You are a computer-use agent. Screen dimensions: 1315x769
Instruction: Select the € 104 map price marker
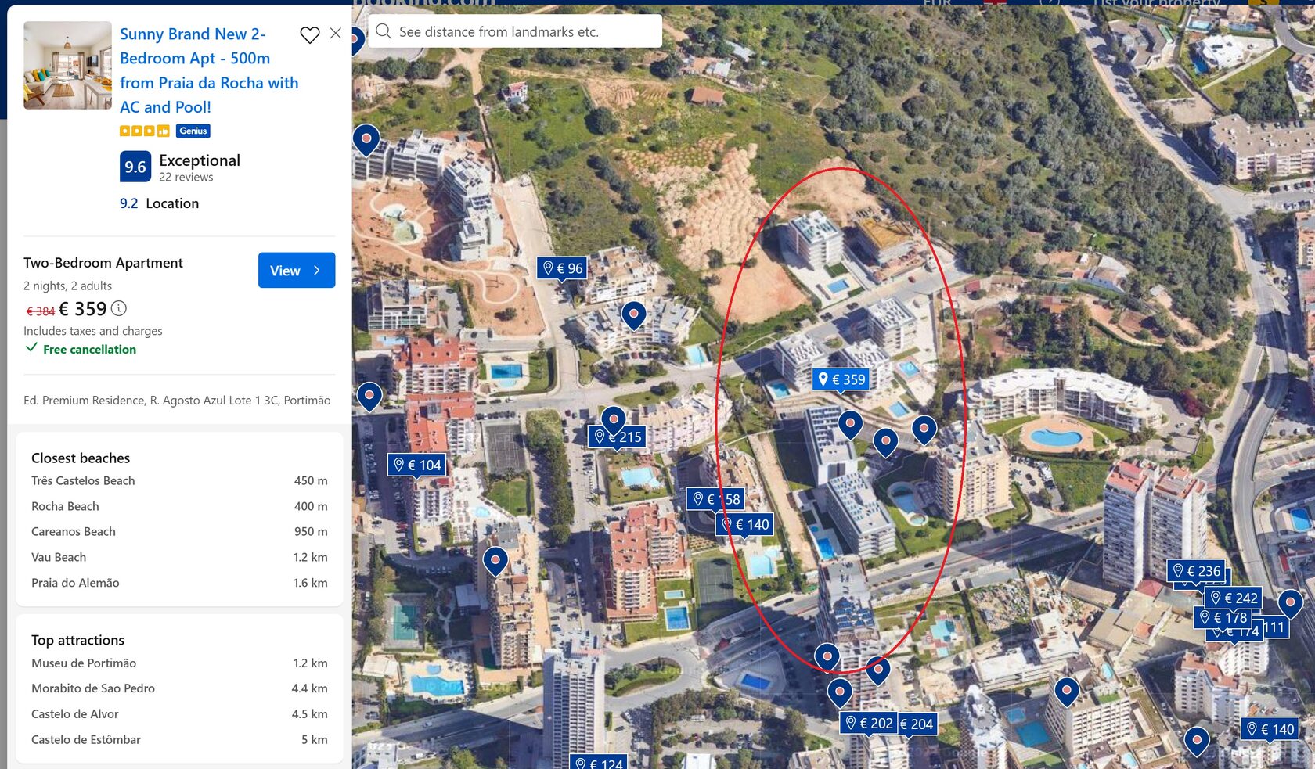(x=418, y=465)
